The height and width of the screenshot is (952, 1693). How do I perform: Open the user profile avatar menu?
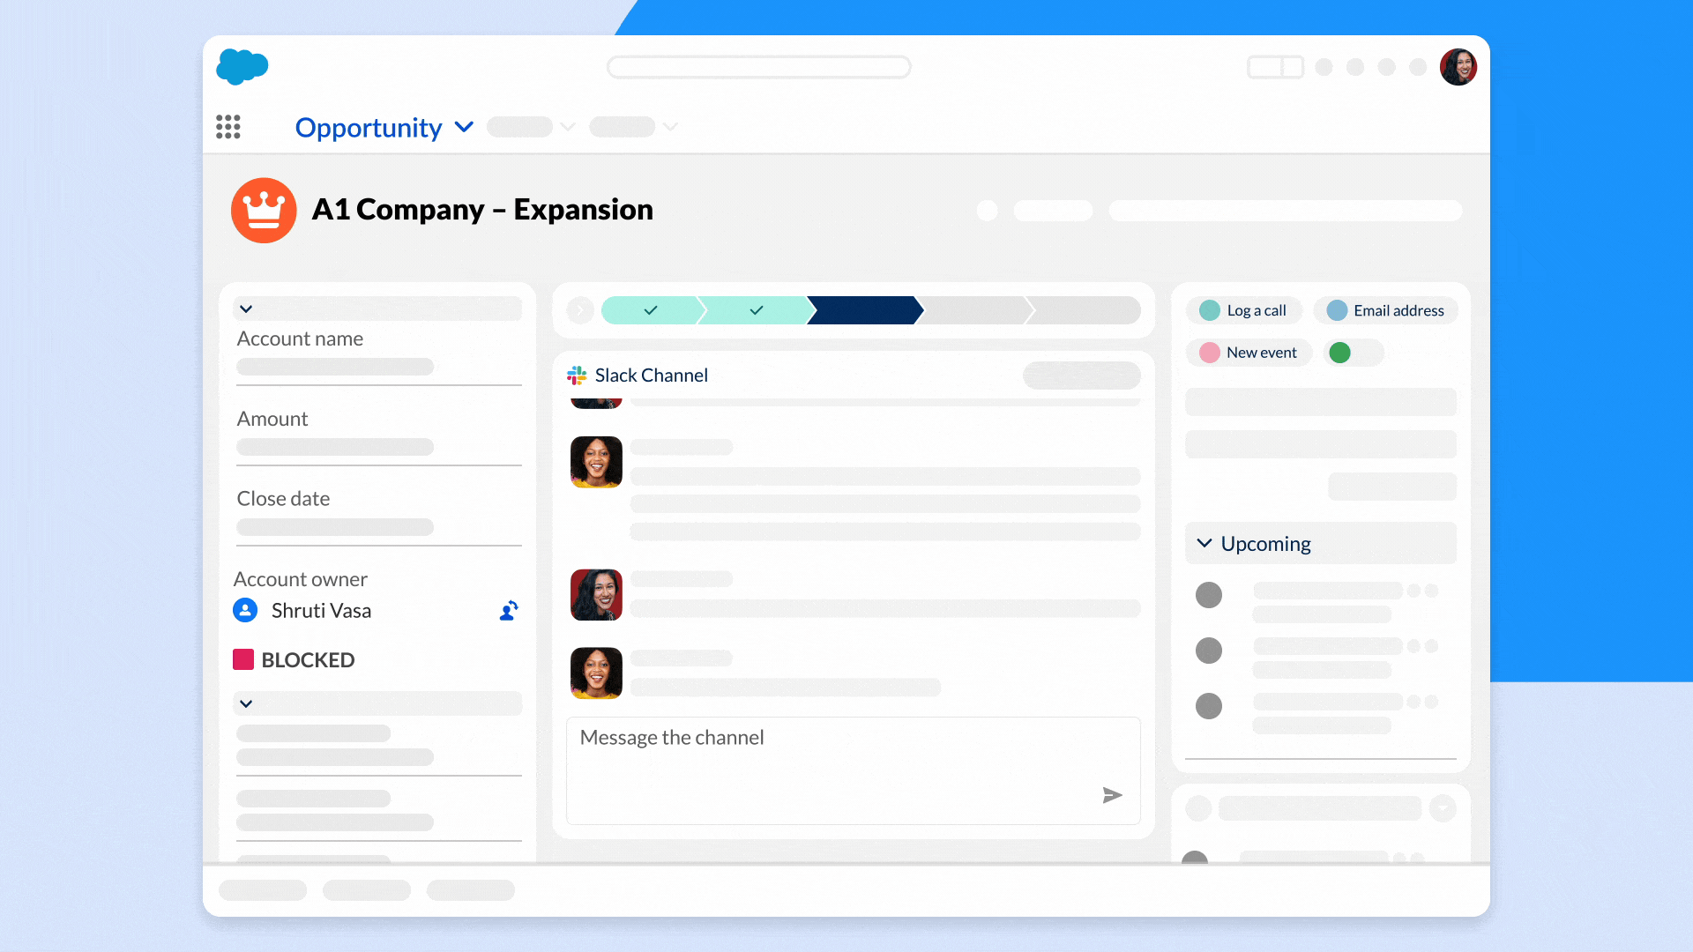[x=1458, y=67]
